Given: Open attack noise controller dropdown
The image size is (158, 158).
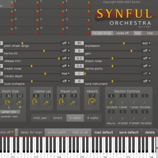Looking at the screenshot, I should click(146, 58).
